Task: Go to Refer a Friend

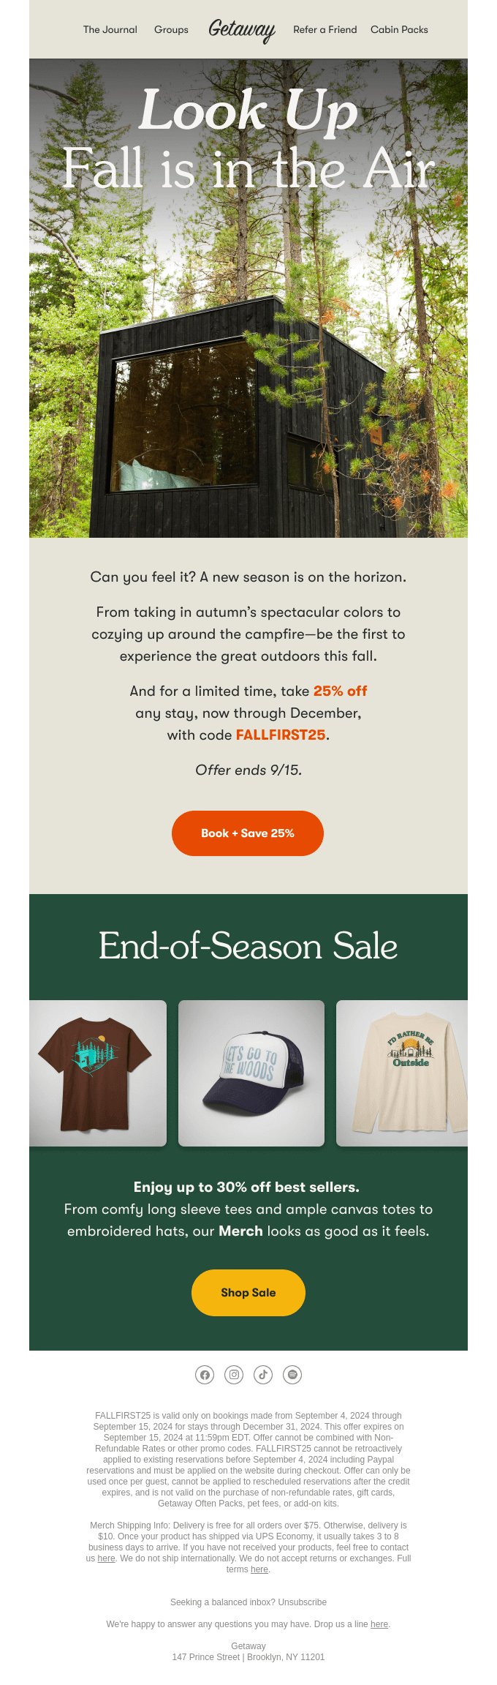Action: coord(325,30)
